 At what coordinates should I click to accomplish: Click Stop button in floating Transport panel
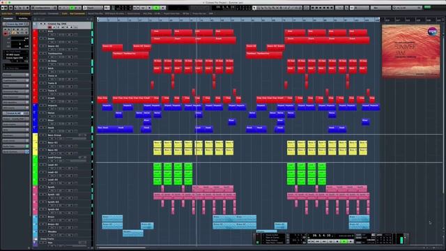coord(337,241)
